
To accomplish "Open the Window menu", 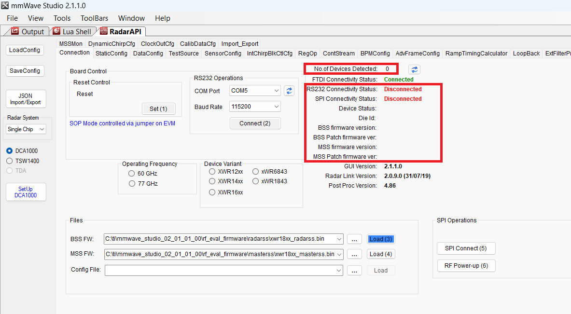I will click(131, 18).
